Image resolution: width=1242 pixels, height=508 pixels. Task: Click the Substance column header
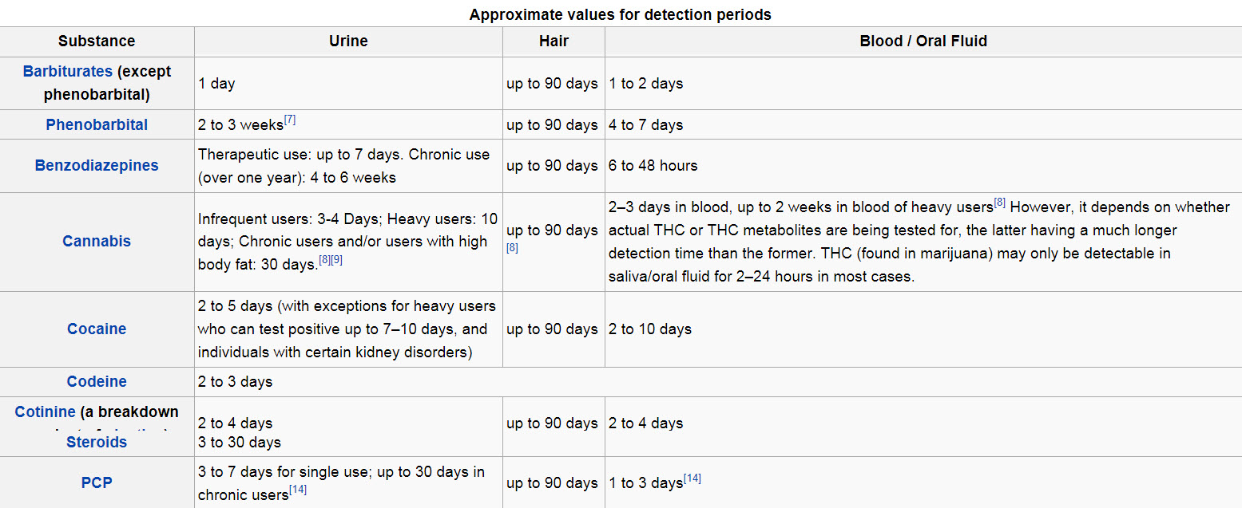pos(97,41)
